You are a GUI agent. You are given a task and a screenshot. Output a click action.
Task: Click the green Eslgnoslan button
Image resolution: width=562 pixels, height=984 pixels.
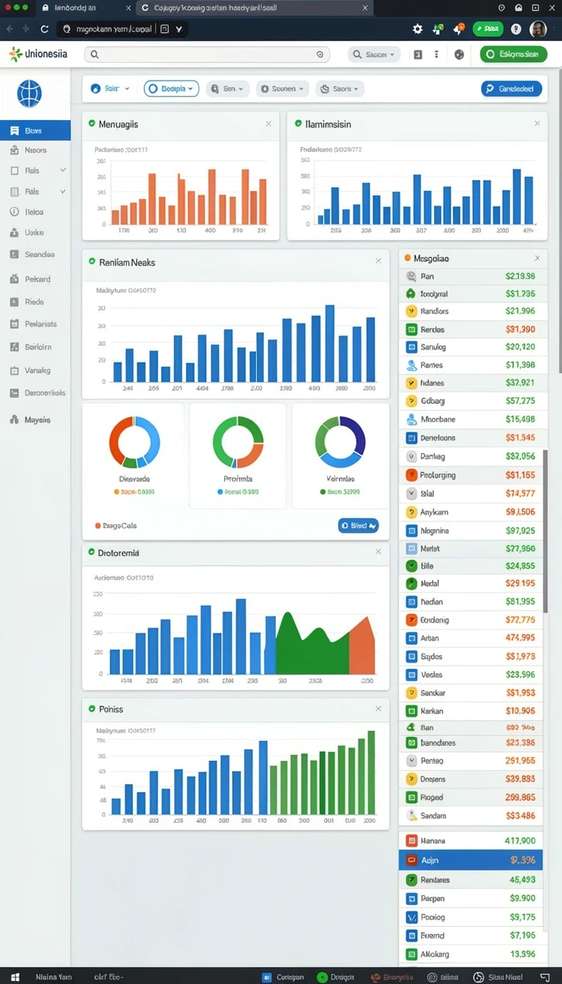pos(513,54)
